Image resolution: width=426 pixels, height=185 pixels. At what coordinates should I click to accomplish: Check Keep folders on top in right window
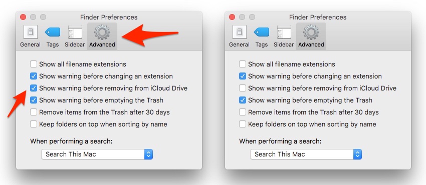(x=243, y=124)
